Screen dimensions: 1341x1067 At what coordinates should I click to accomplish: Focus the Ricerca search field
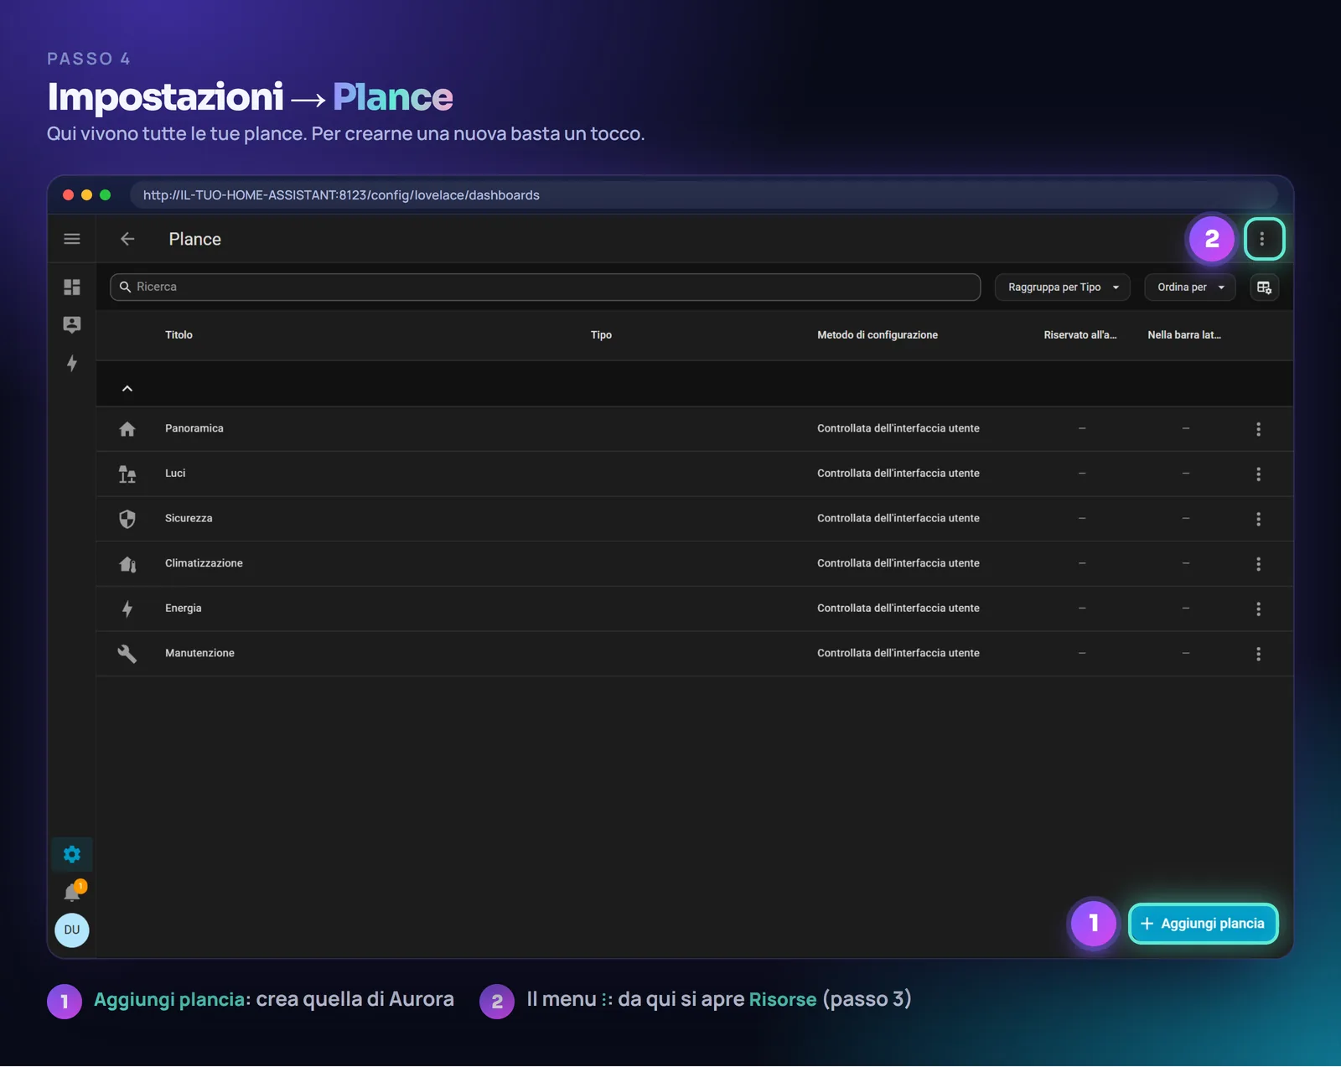[x=545, y=287]
